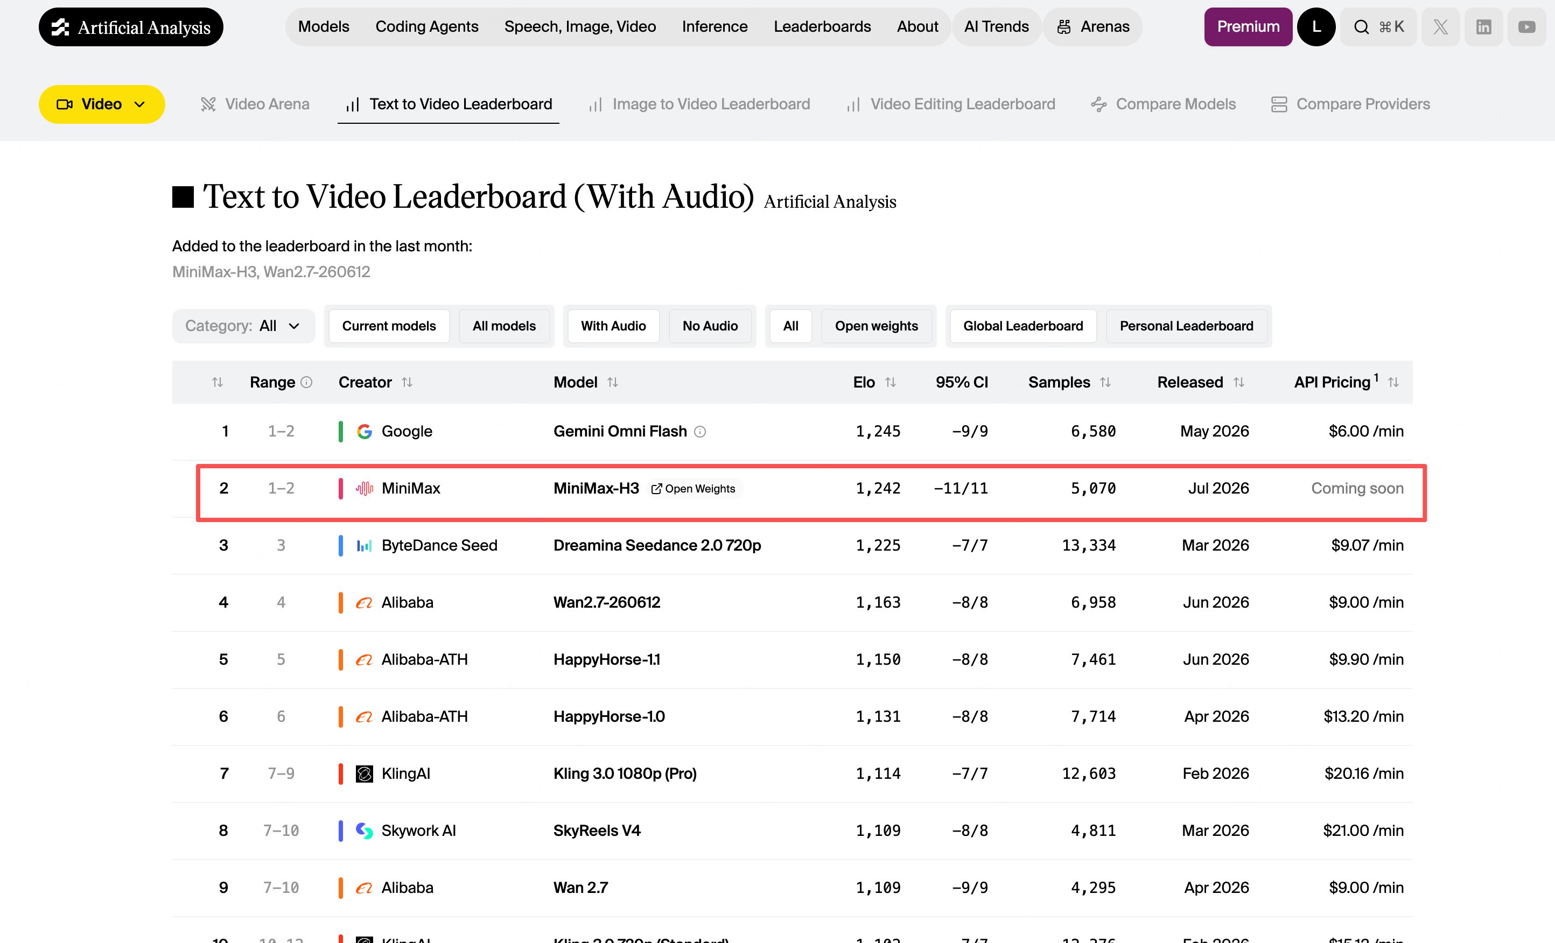
Task: Expand the Video category dropdown
Action: (102, 104)
